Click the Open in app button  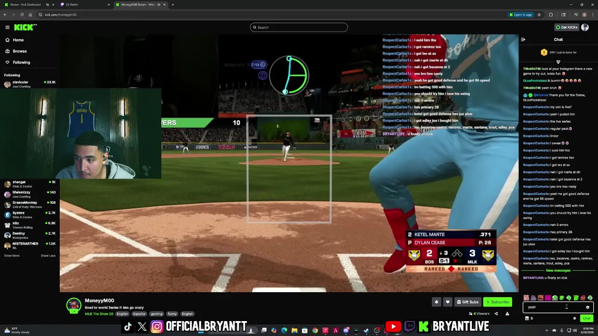click(x=521, y=15)
